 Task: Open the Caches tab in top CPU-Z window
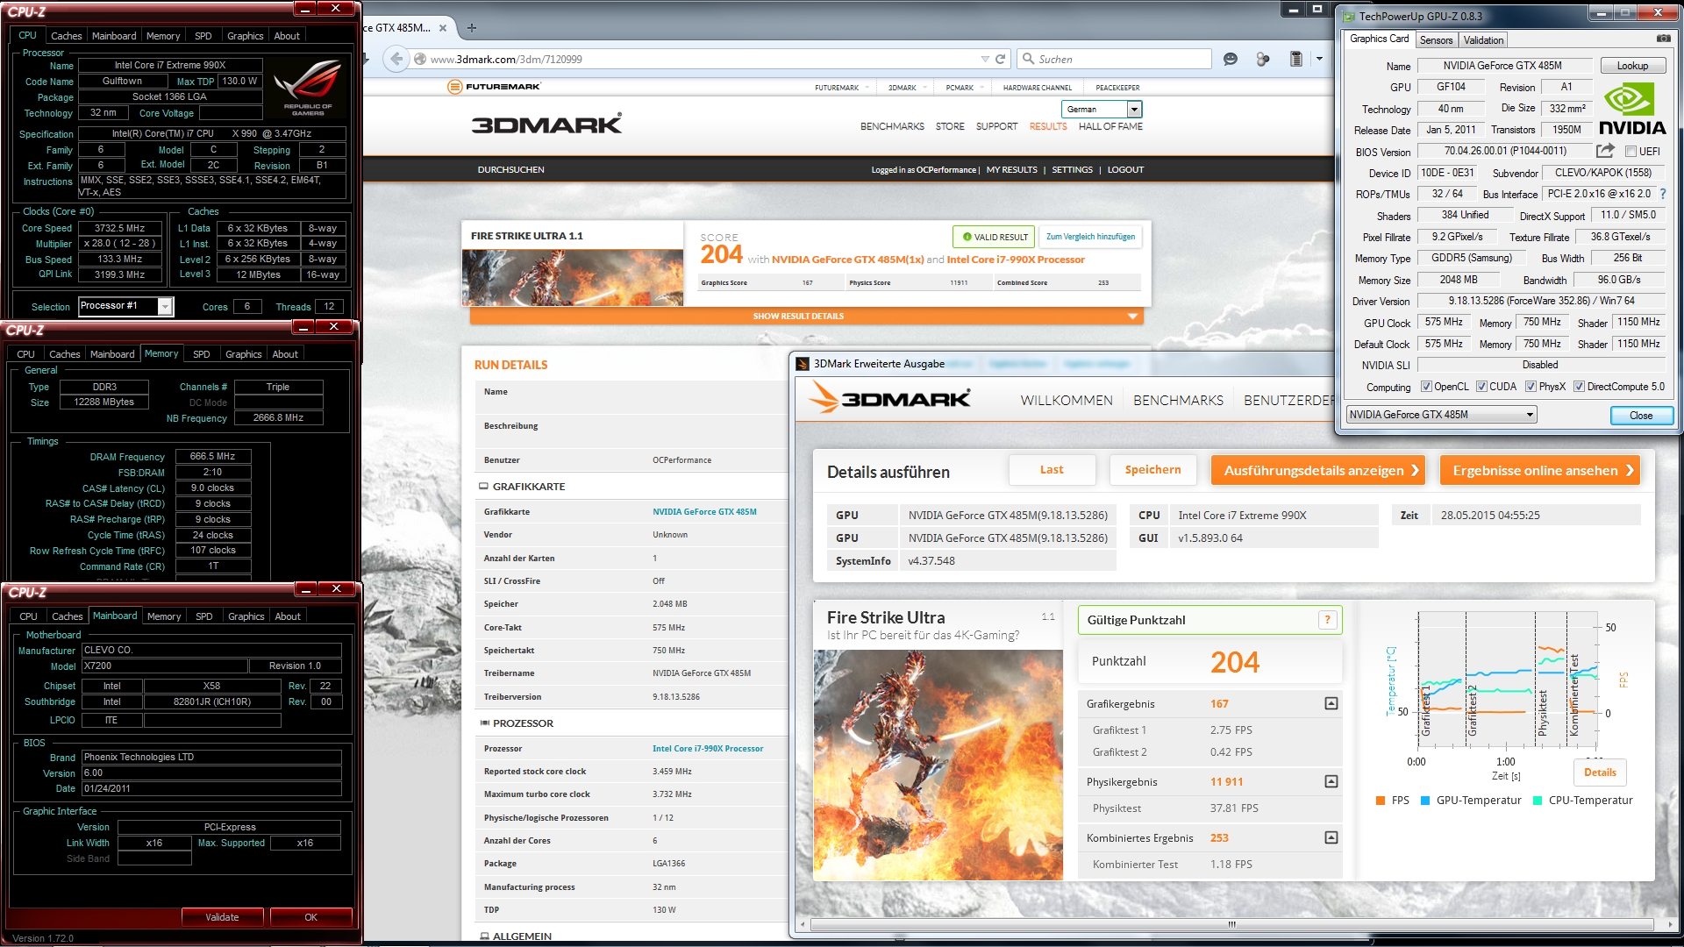point(66,36)
